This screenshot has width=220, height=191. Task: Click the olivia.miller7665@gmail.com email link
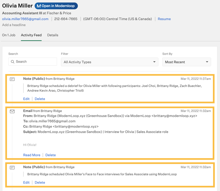point(25,19)
